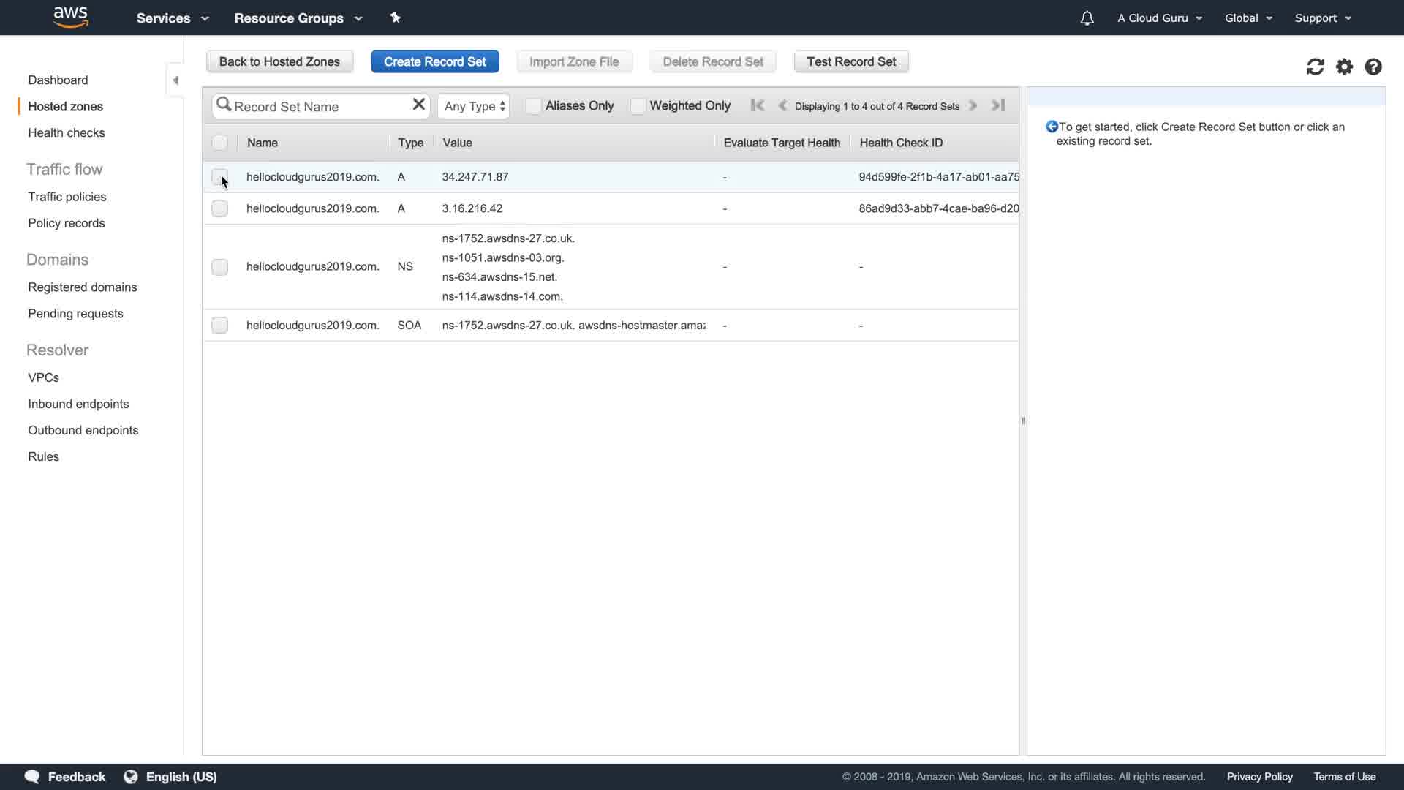Viewport: 1404px width, 790px height.
Task: Open Registered domains in sidebar
Action: coord(83,287)
